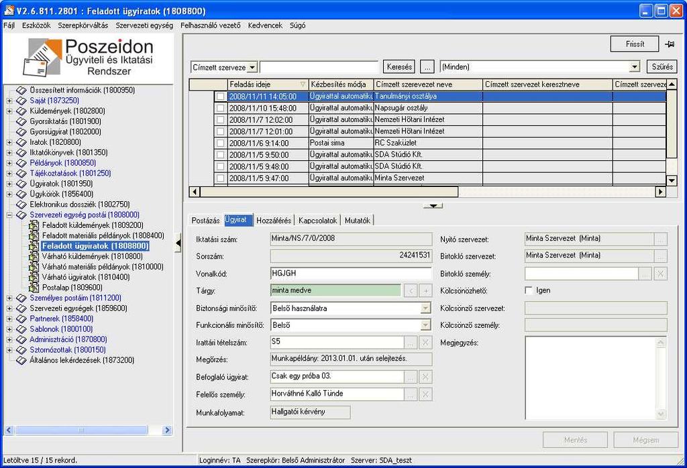Open the (Minden) filter dropdown
The image size is (687, 468).
pos(635,67)
